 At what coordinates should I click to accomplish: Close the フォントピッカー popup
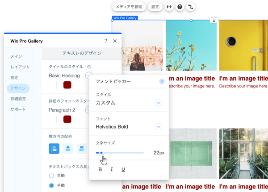(x=162, y=81)
